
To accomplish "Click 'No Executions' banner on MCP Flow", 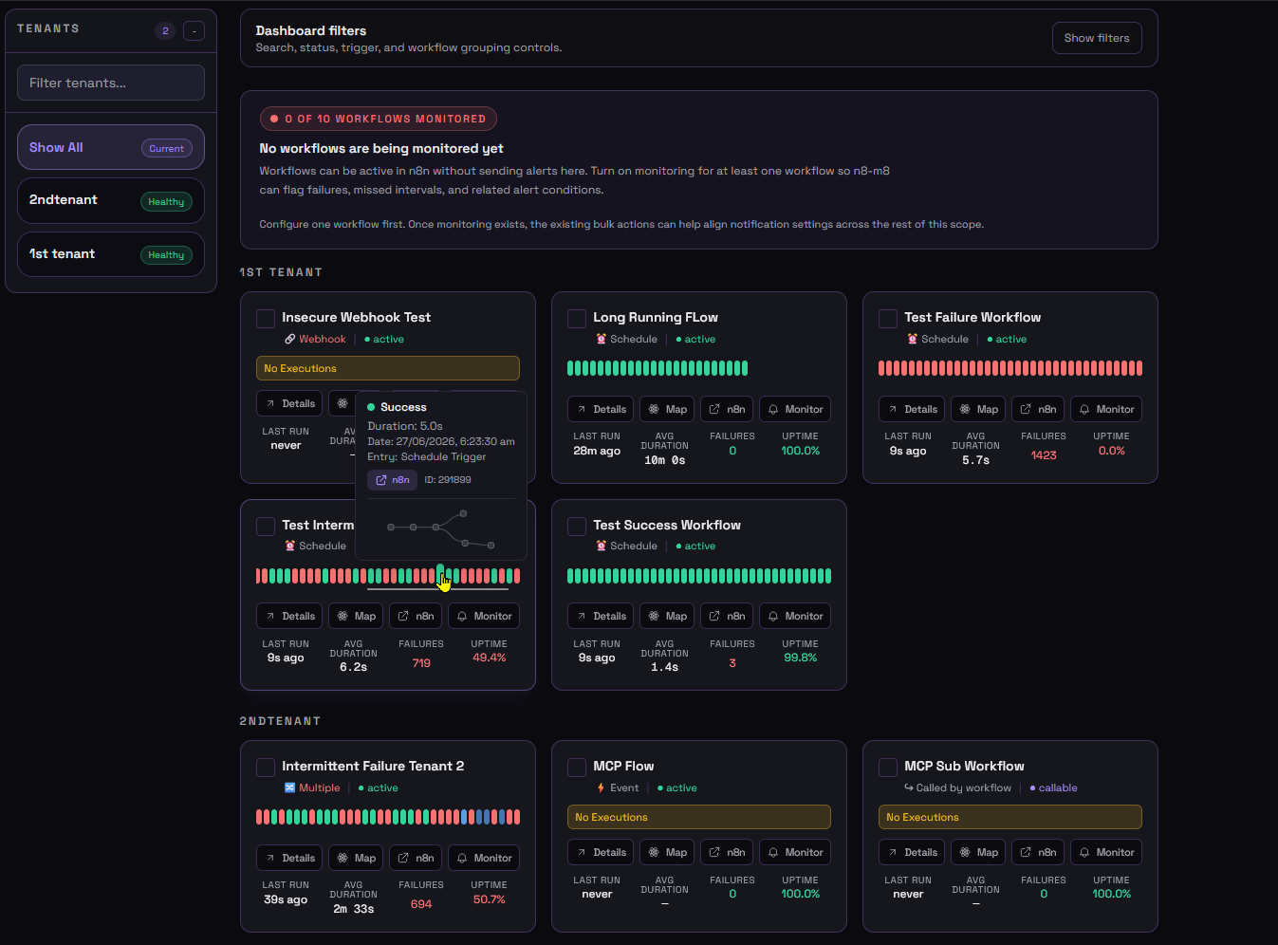I will pyautogui.click(x=699, y=817).
